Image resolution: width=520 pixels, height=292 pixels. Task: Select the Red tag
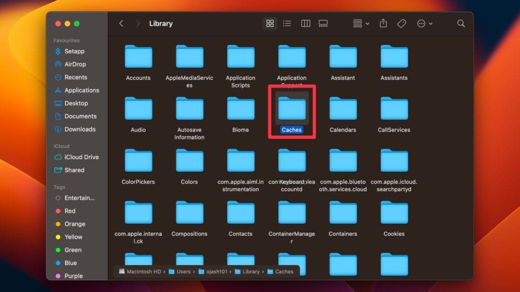(x=66, y=211)
